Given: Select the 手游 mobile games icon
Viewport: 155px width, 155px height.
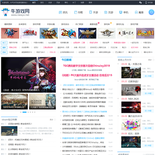Looking at the screenshot, I should click(x=90, y=12).
